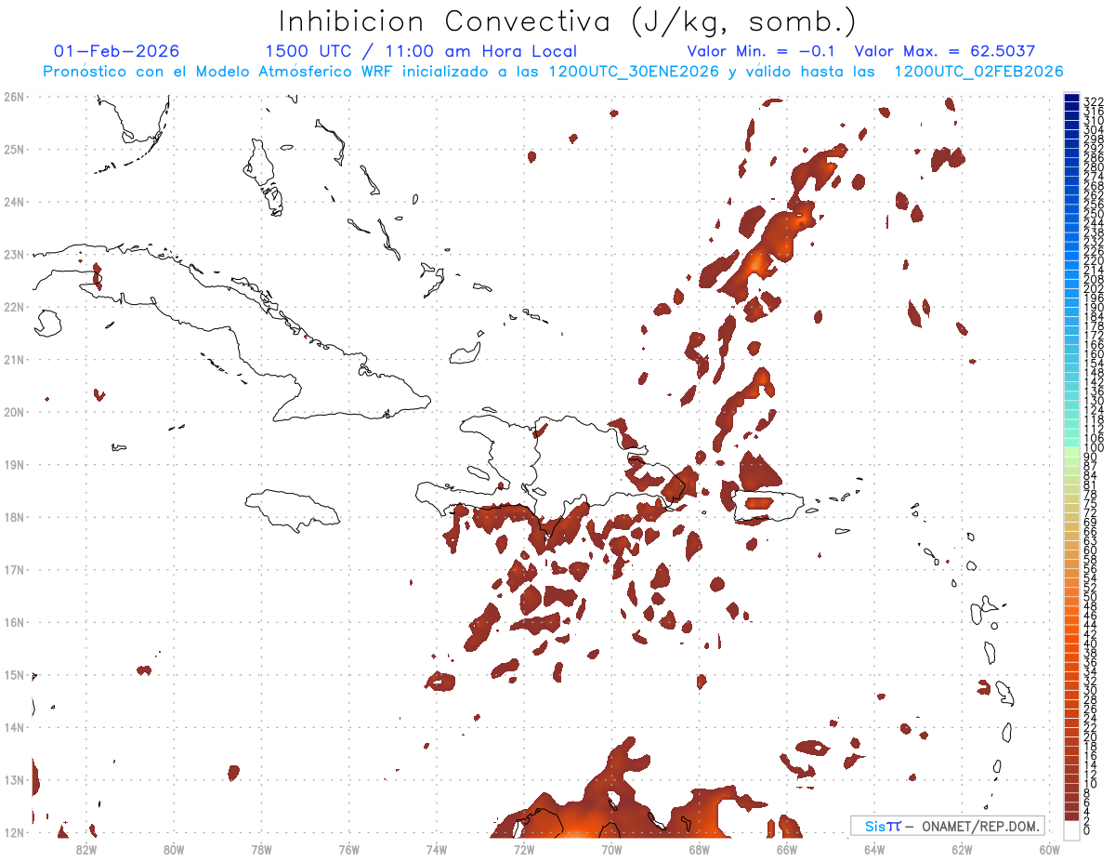Click the '100' value on the color scale

click(1094, 448)
